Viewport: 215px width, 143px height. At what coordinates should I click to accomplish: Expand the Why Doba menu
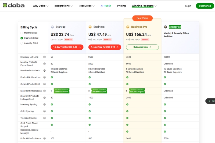pos(41,6)
